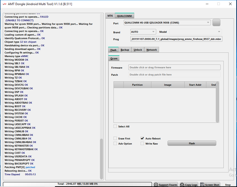Click the Firmware input field
Screen dimensions: 237x187
point(174,67)
